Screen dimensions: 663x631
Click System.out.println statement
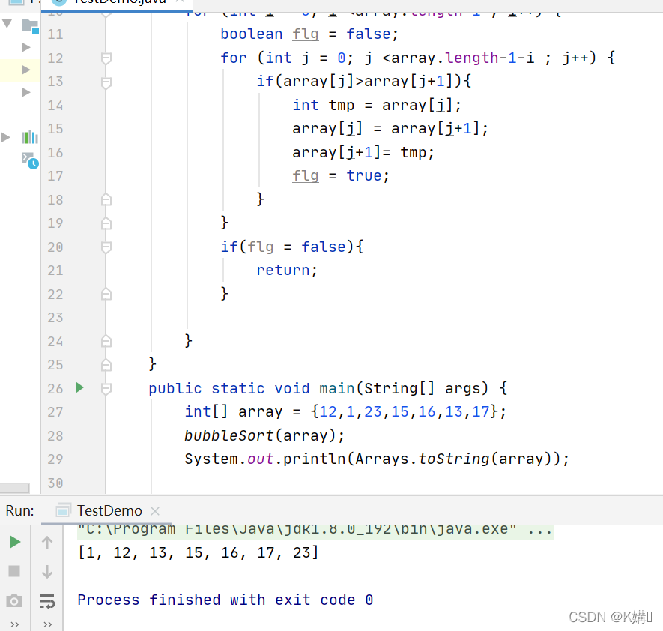(x=377, y=459)
